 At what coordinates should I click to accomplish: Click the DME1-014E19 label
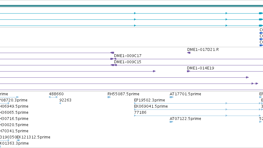click(201, 68)
